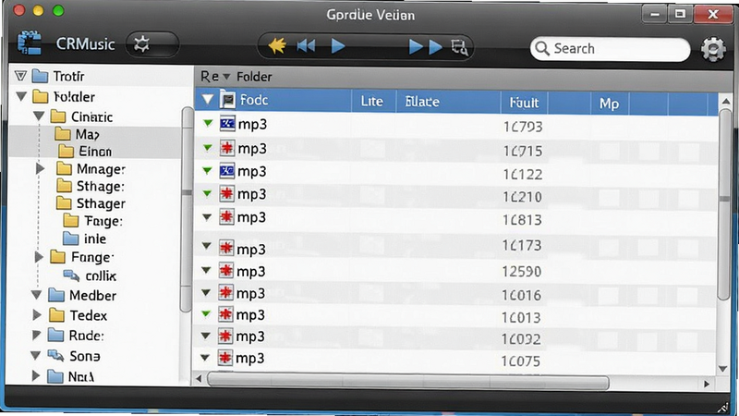This screenshot has height=416, width=739.
Task: Expand the Fange folder node
Action: pos(39,257)
